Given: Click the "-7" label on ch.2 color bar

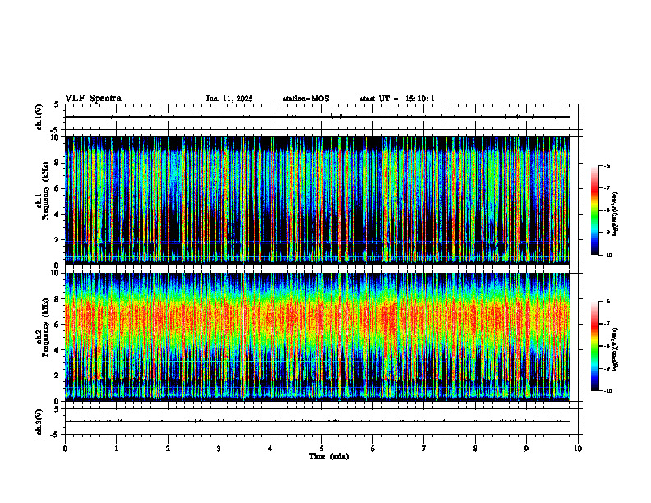Looking at the screenshot, I should [x=607, y=324].
